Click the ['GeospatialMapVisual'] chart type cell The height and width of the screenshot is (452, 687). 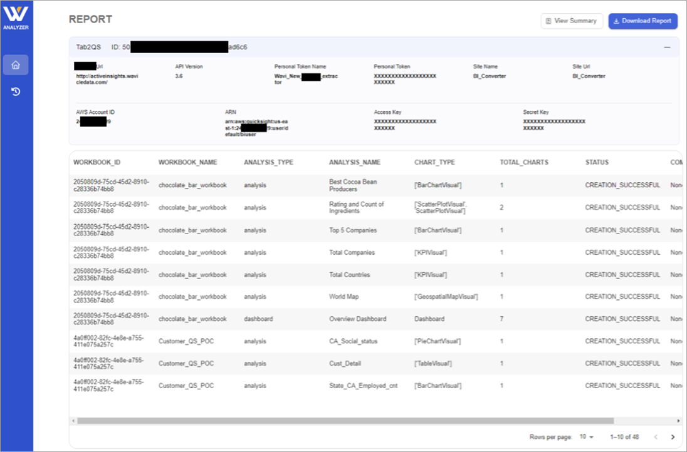446,297
